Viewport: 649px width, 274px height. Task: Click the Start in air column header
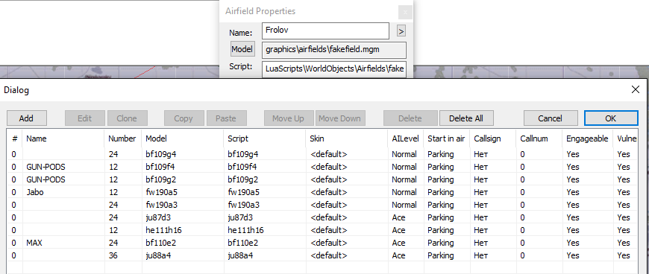[x=448, y=138]
